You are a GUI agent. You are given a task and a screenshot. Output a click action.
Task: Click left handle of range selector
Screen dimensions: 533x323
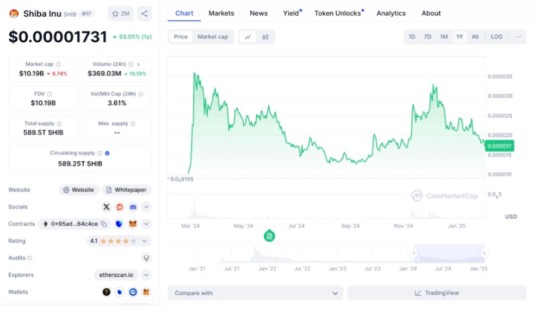click(414, 254)
